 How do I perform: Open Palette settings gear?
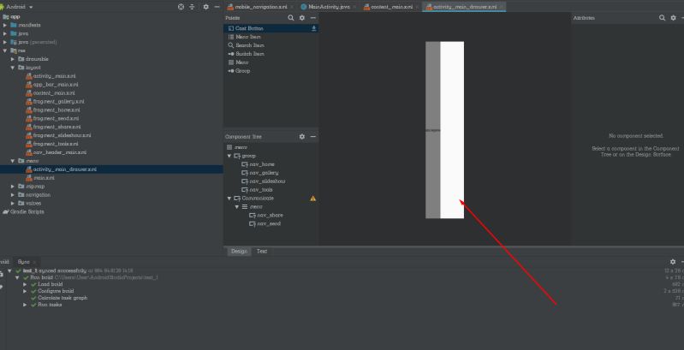[x=302, y=18]
